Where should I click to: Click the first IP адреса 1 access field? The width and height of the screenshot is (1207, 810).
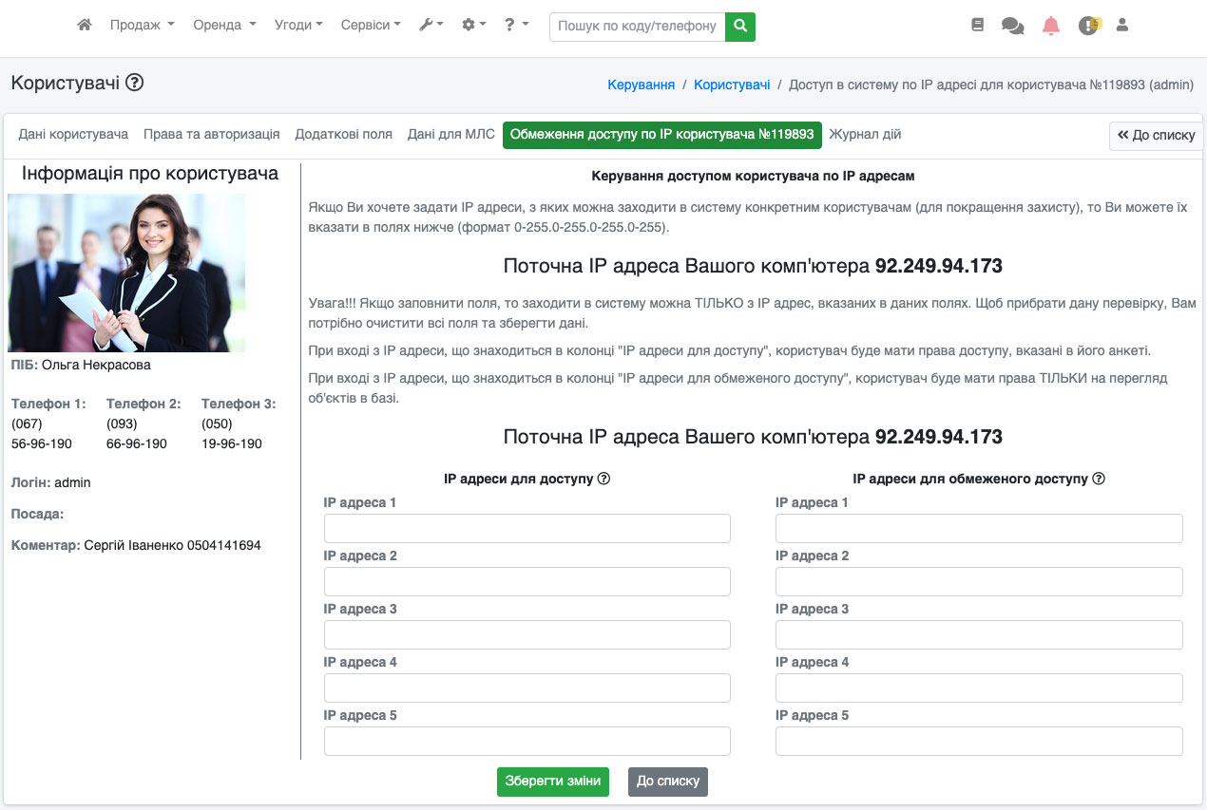527,529
